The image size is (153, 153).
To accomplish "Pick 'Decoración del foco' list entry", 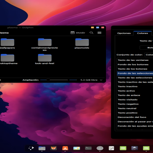I will [x=135, y=117].
